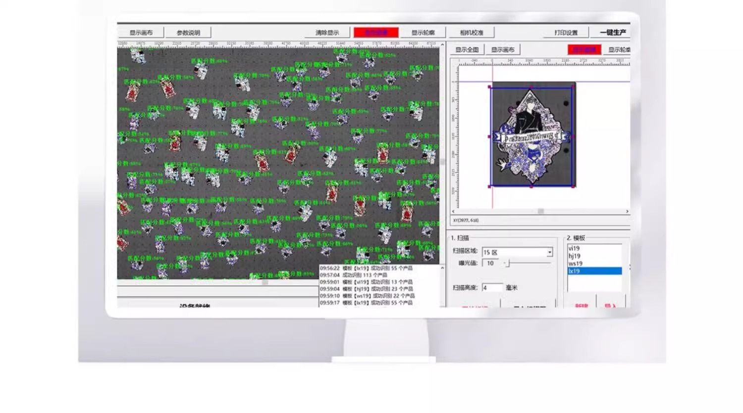Click the preview scrollbar's right arrow
The height and width of the screenshot is (413, 743).
coord(627,211)
